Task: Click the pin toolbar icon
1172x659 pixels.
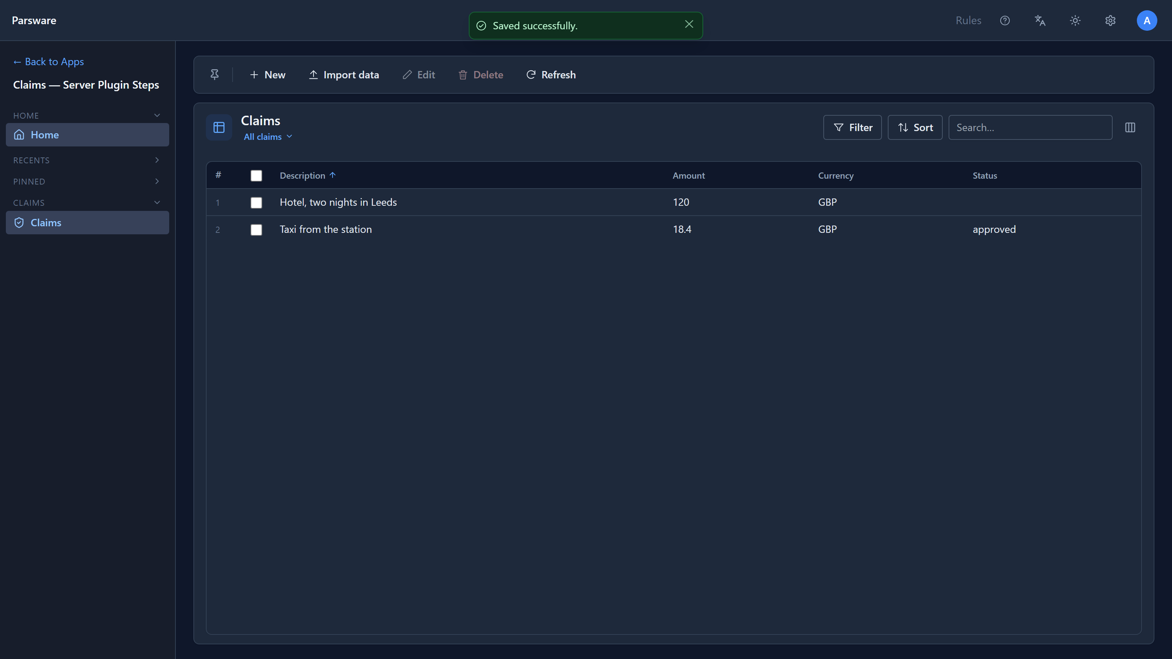Action: click(x=214, y=75)
